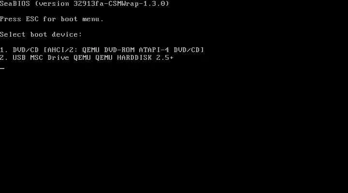Click the number '1.' before DVD/CD
This screenshot has height=193, width=348.
4,50
